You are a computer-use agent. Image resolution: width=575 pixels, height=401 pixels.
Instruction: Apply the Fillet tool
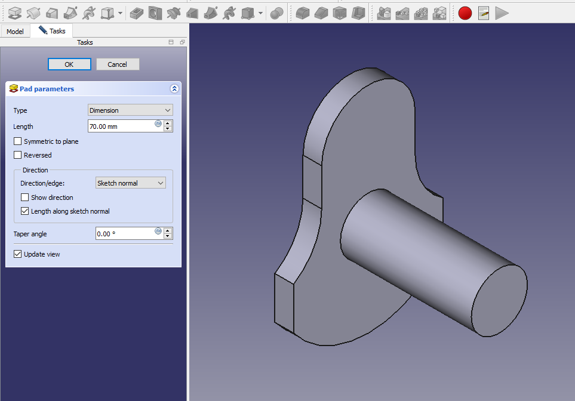(303, 13)
